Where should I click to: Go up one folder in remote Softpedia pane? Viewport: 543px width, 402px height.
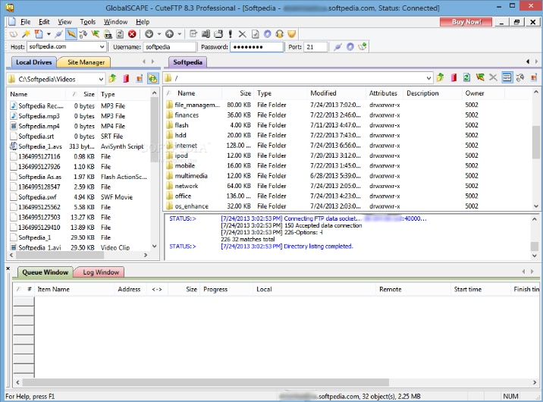[440, 77]
